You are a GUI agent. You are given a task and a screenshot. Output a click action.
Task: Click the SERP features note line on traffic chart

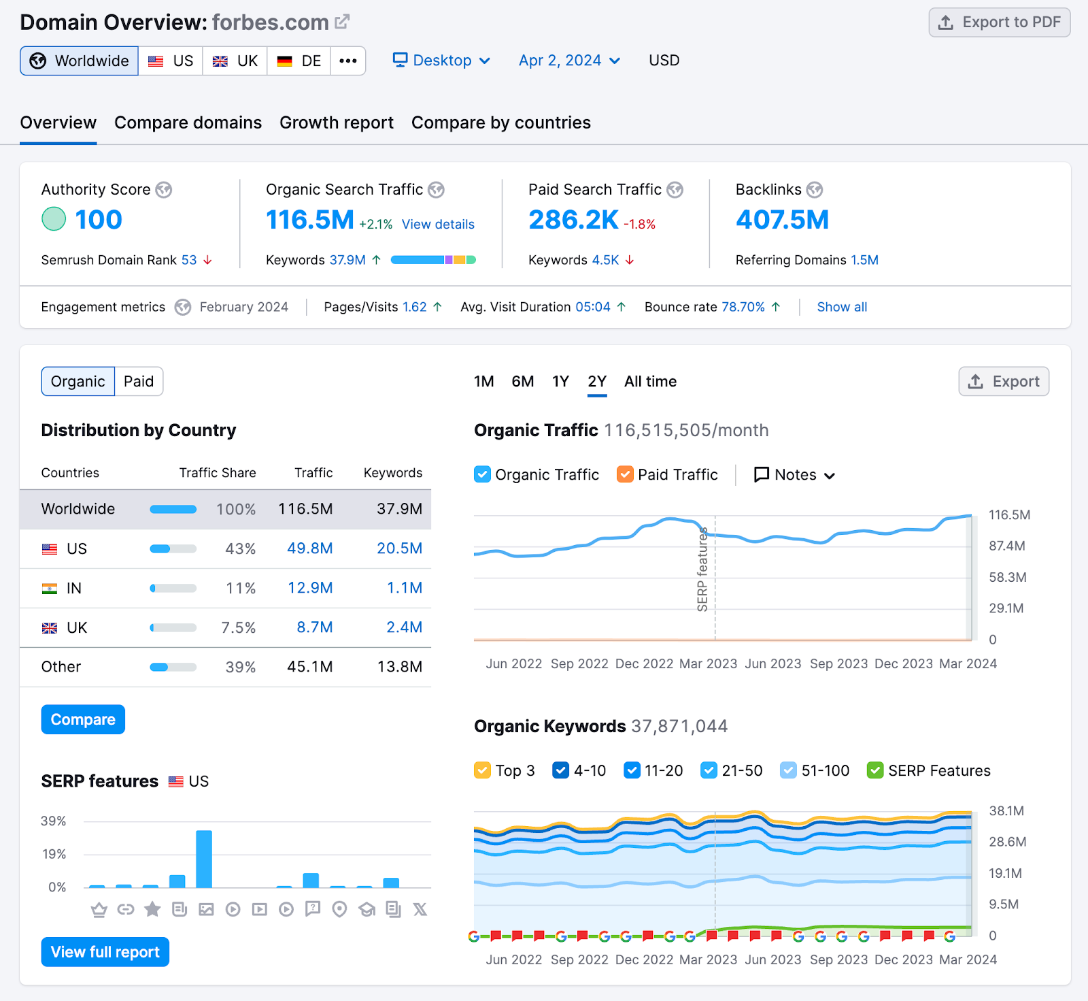[x=715, y=577]
